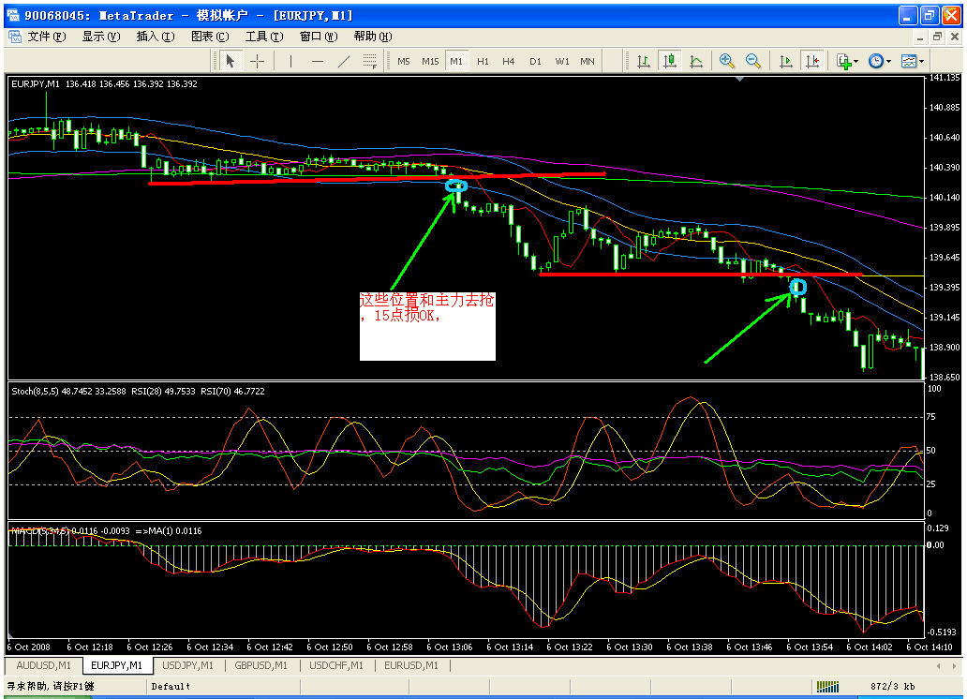This screenshot has height=699, width=967.
Task: Switch chart to candlestick mode
Action: (x=670, y=61)
